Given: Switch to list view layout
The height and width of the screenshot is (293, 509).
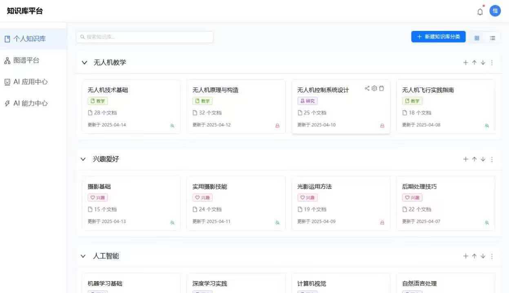Looking at the screenshot, I should 493,38.
